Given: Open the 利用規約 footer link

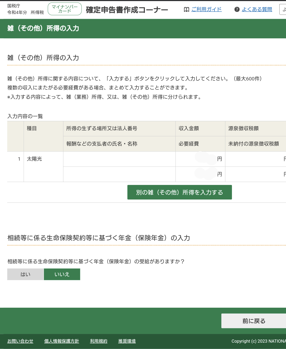Looking at the screenshot, I should (x=99, y=341).
